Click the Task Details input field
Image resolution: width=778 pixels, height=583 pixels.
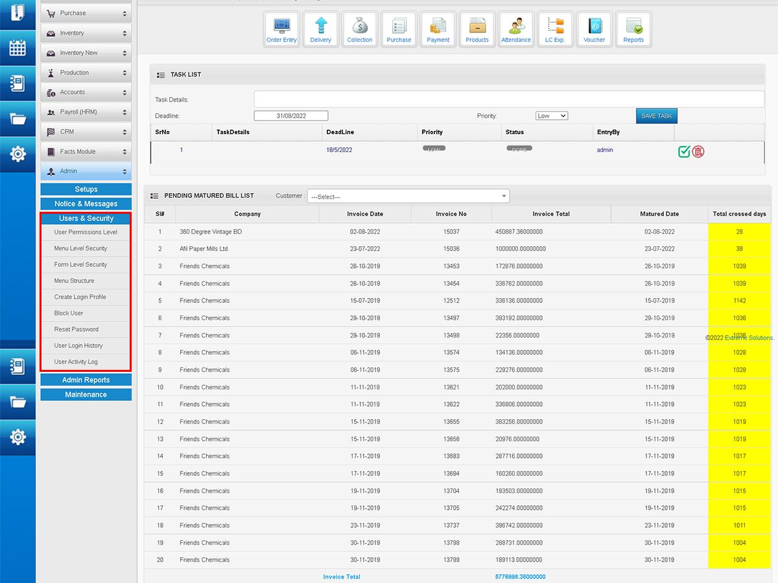coord(509,99)
